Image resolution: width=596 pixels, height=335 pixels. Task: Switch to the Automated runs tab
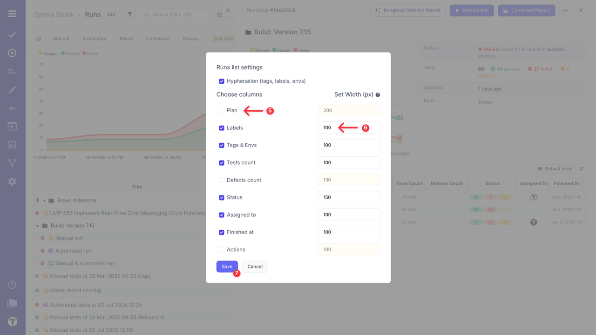pos(94,38)
